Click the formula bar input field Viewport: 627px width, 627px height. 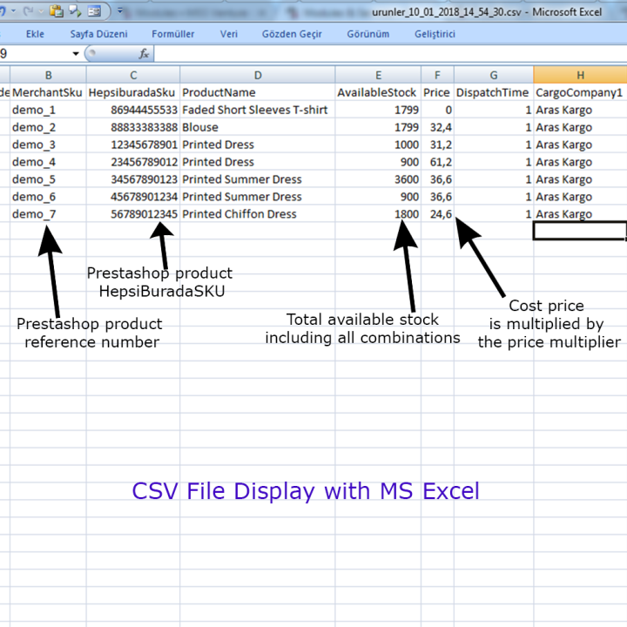click(x=391, y=54)
